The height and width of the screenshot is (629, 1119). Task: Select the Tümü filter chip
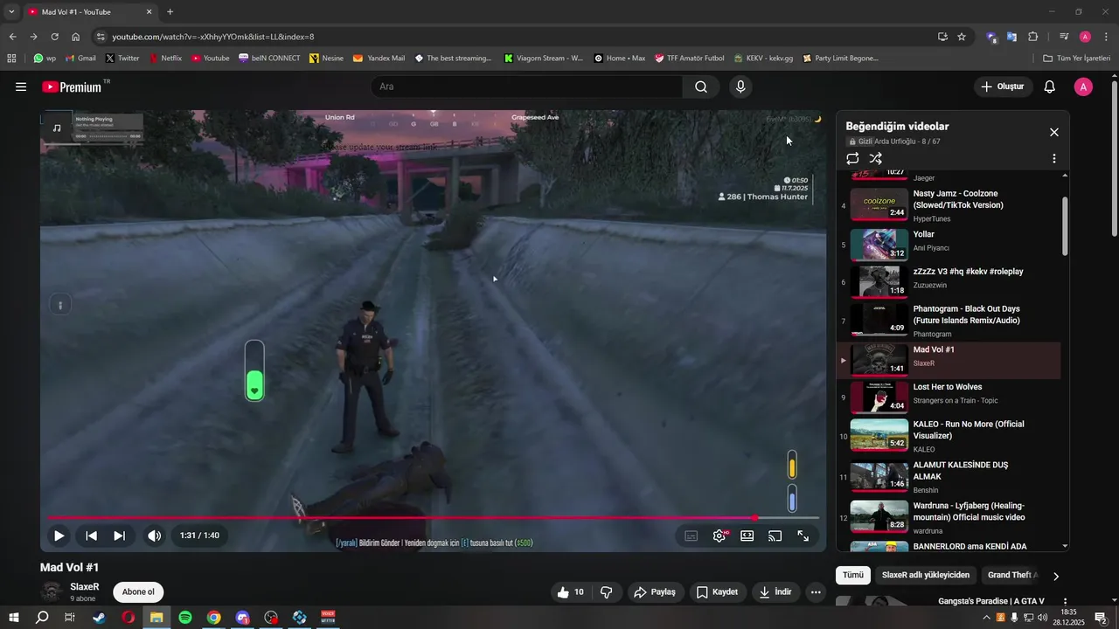853,575
